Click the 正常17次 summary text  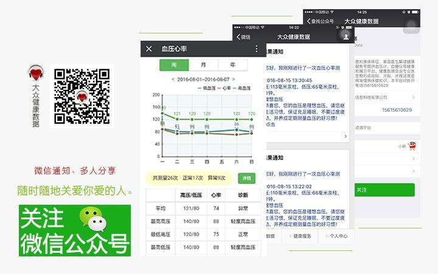pos(193,178)
